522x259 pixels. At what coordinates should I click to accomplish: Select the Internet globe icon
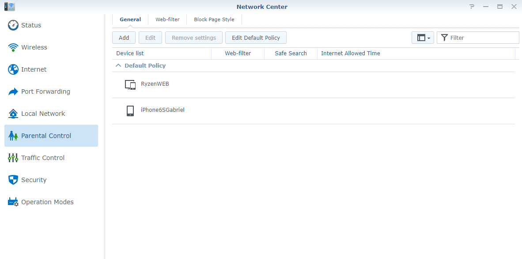13,69
